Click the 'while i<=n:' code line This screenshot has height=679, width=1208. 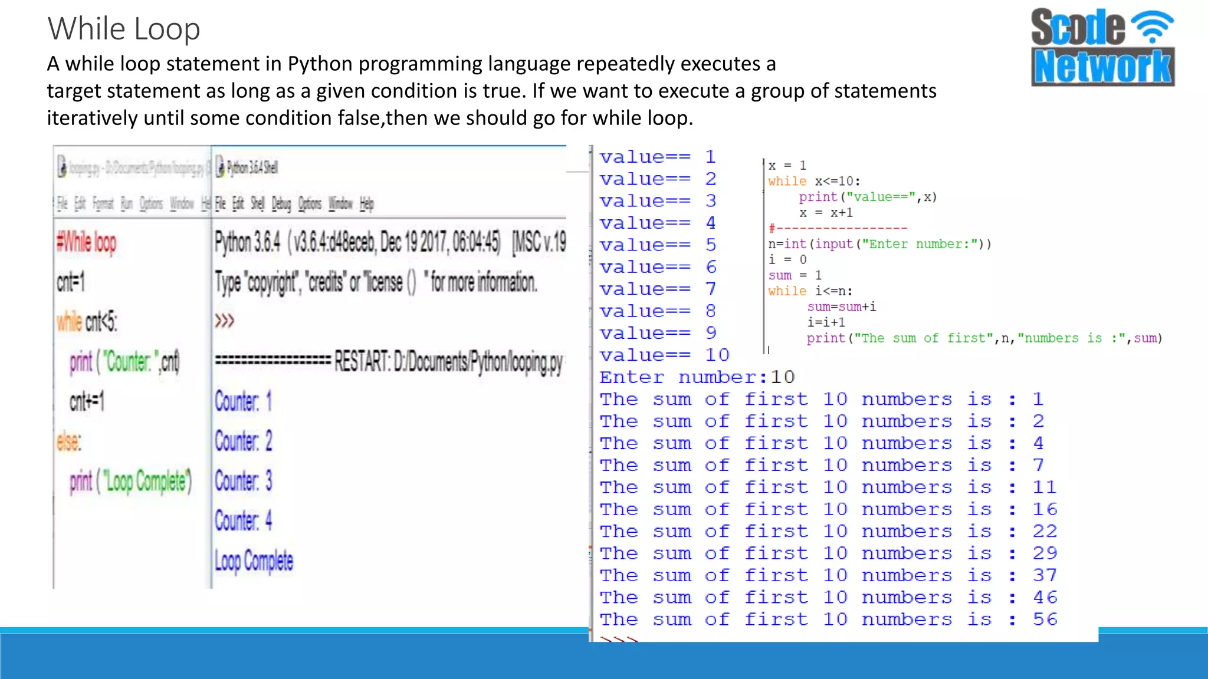(810, 291)
